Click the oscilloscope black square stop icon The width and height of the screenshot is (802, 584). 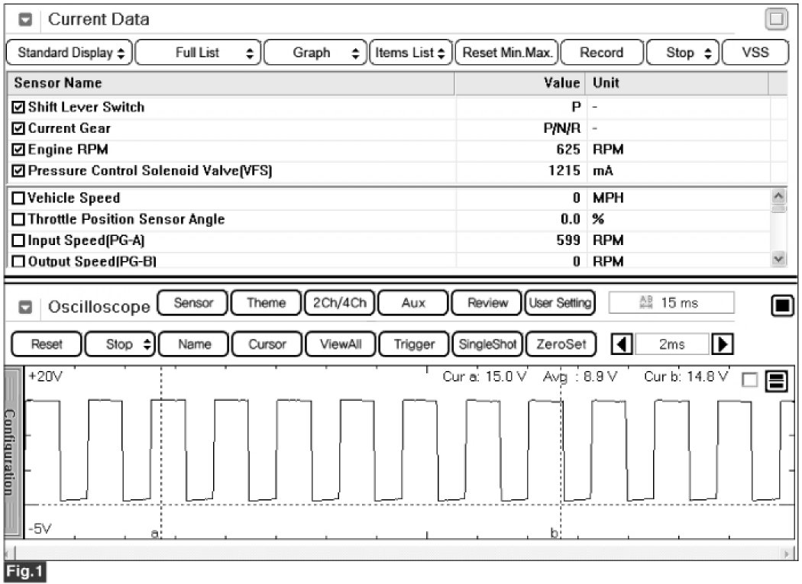(781, 307)
